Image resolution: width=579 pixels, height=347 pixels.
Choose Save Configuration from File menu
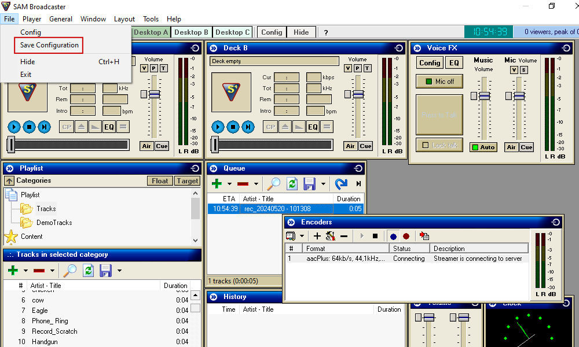coord(49,45)
